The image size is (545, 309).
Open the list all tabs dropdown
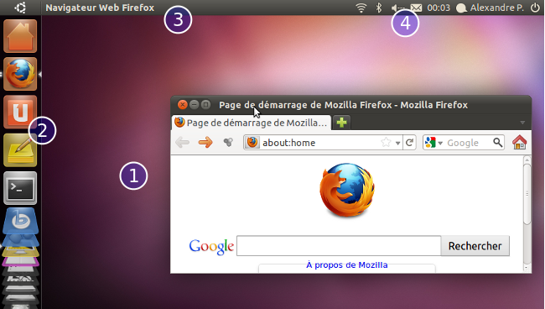[x=522, y=123]
